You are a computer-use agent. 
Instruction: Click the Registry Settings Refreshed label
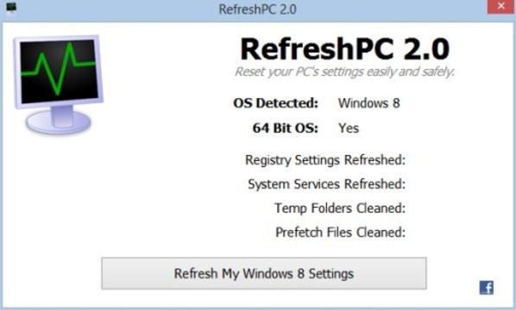pyautogui.click(x=325, y=160)
